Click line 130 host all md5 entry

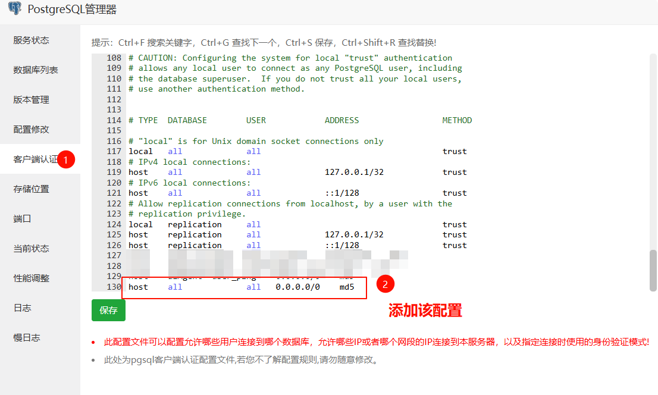click(x=242, y=287)
